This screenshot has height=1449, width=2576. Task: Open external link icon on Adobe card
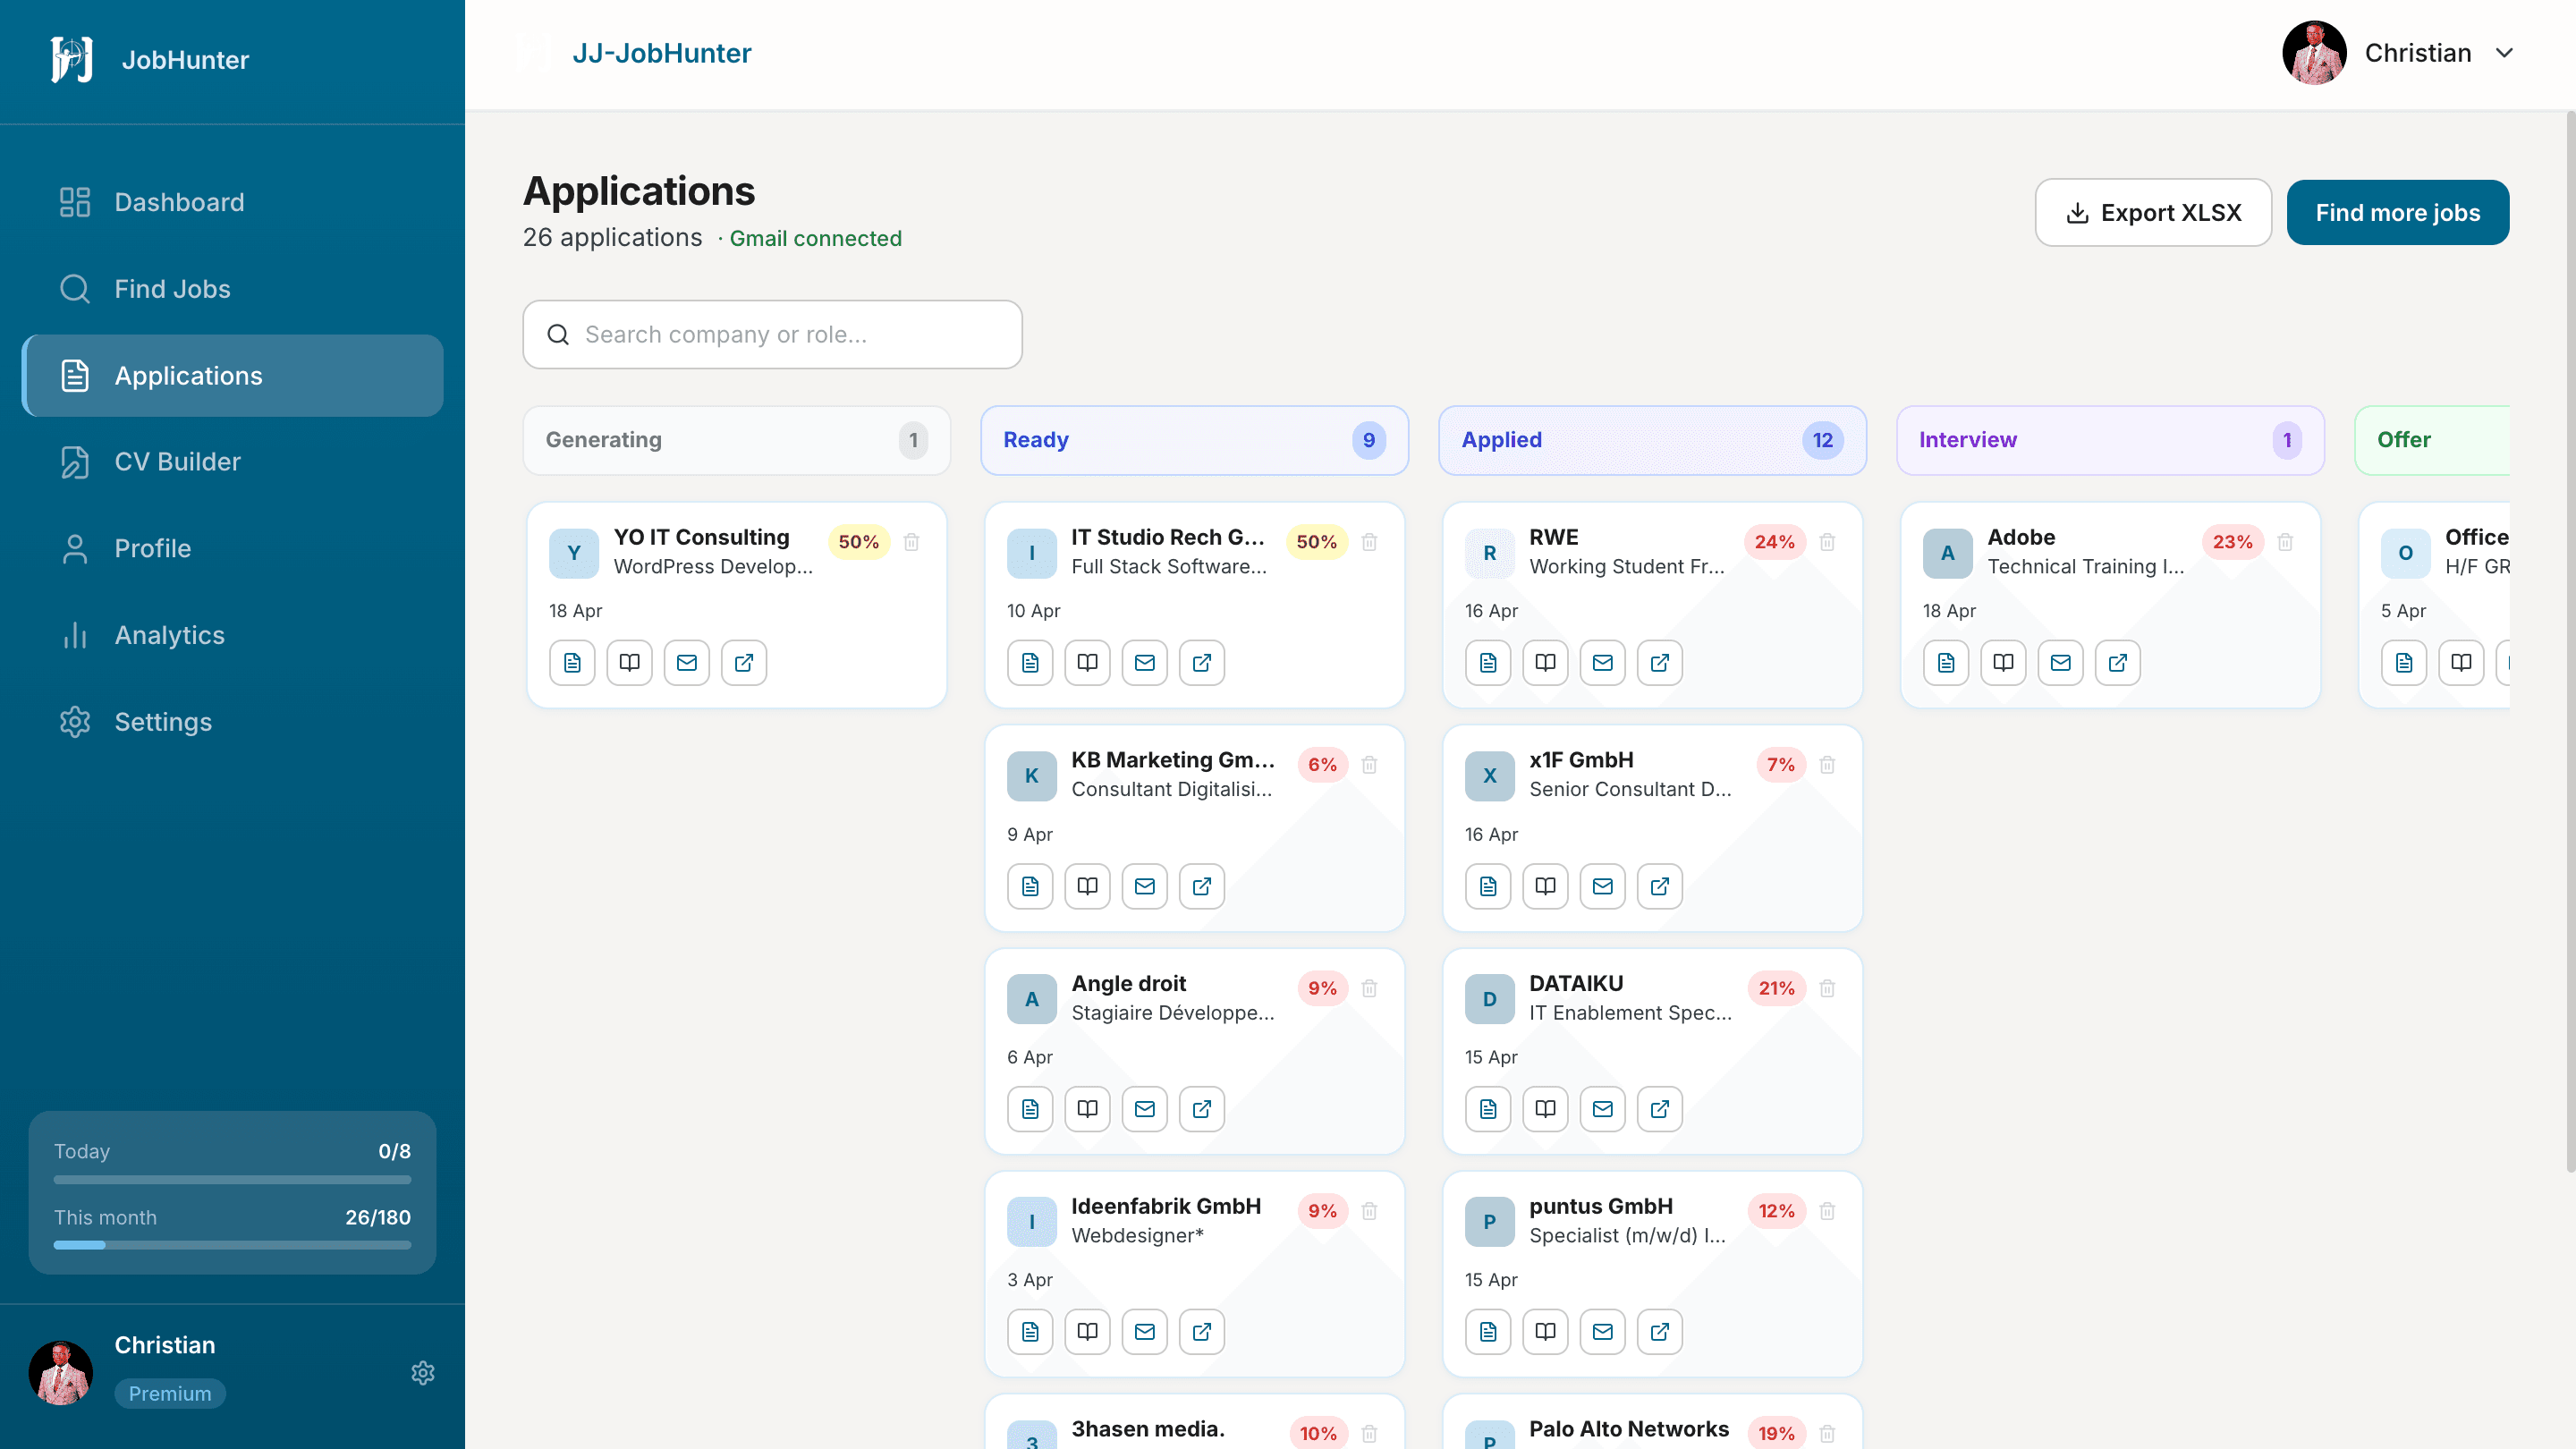tap(2118, 662)
